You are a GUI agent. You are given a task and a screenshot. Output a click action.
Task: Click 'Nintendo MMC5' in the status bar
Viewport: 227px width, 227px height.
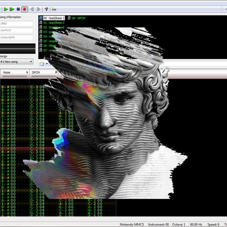[x=132, y=224]
